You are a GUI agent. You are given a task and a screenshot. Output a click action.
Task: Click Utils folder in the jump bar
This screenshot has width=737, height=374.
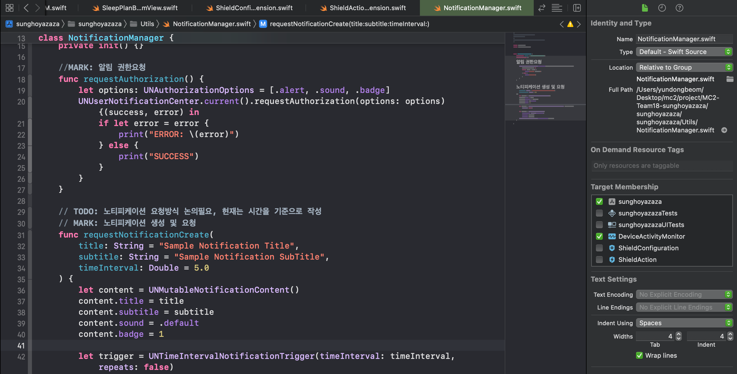tap(147, 24)
